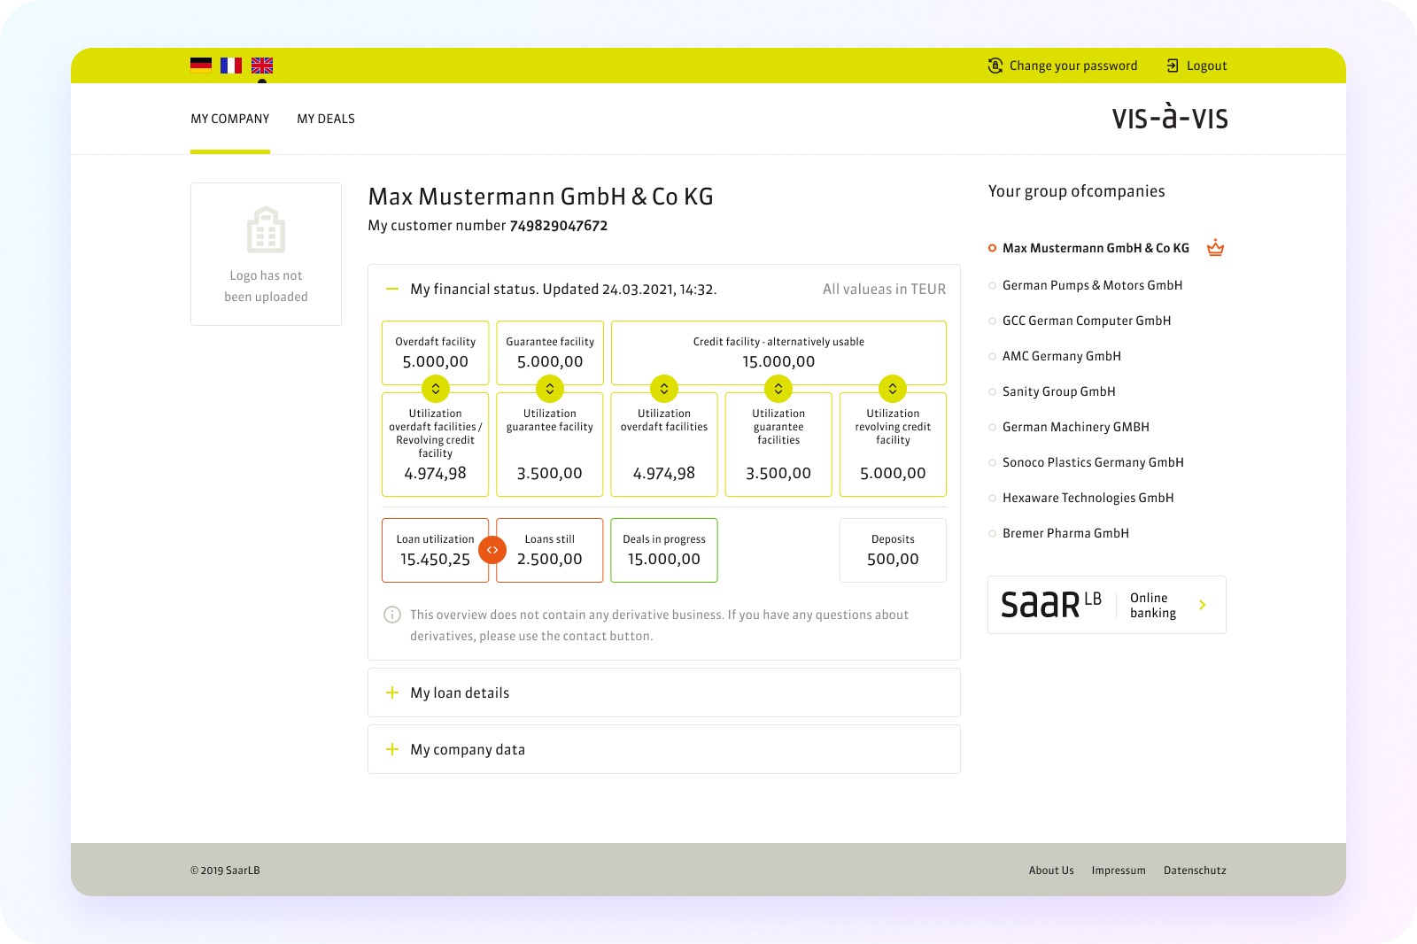1417x944 pixels.
Task: Select German Pumps & Motors GmbH
Action: click(x=1092, y=285)
